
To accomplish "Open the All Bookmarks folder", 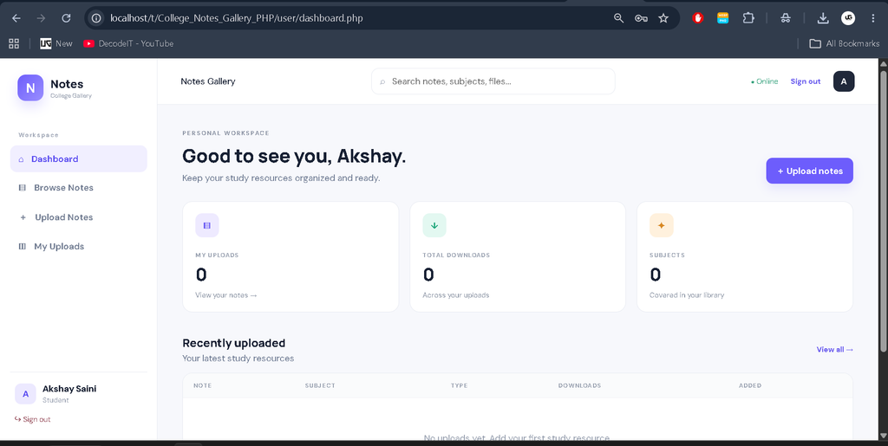I will [x=844, y=43].
